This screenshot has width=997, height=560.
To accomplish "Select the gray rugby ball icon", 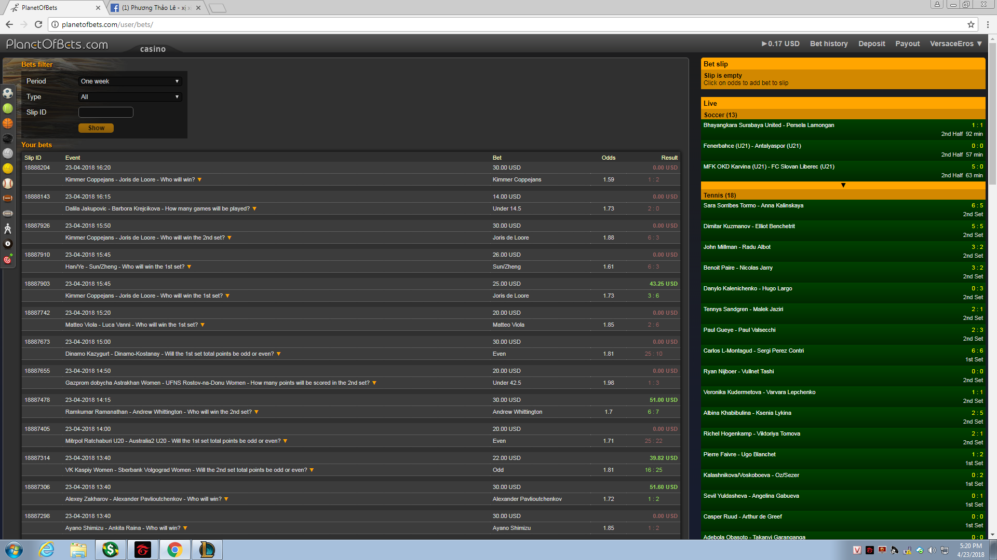I will [8, 214].
